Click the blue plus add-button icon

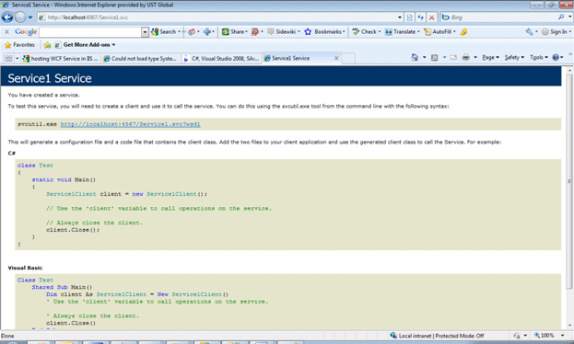tap(207, 32)
